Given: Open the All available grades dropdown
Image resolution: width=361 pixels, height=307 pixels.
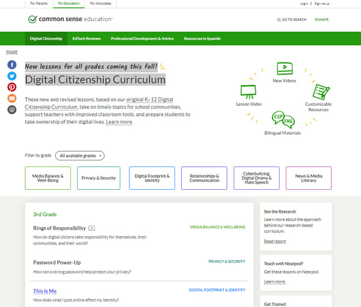Looking at the screenshot, I should coord(79,156).
